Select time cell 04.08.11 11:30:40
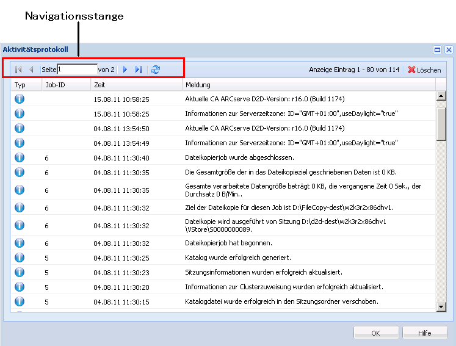456x346 pixels. pos(121,158)
